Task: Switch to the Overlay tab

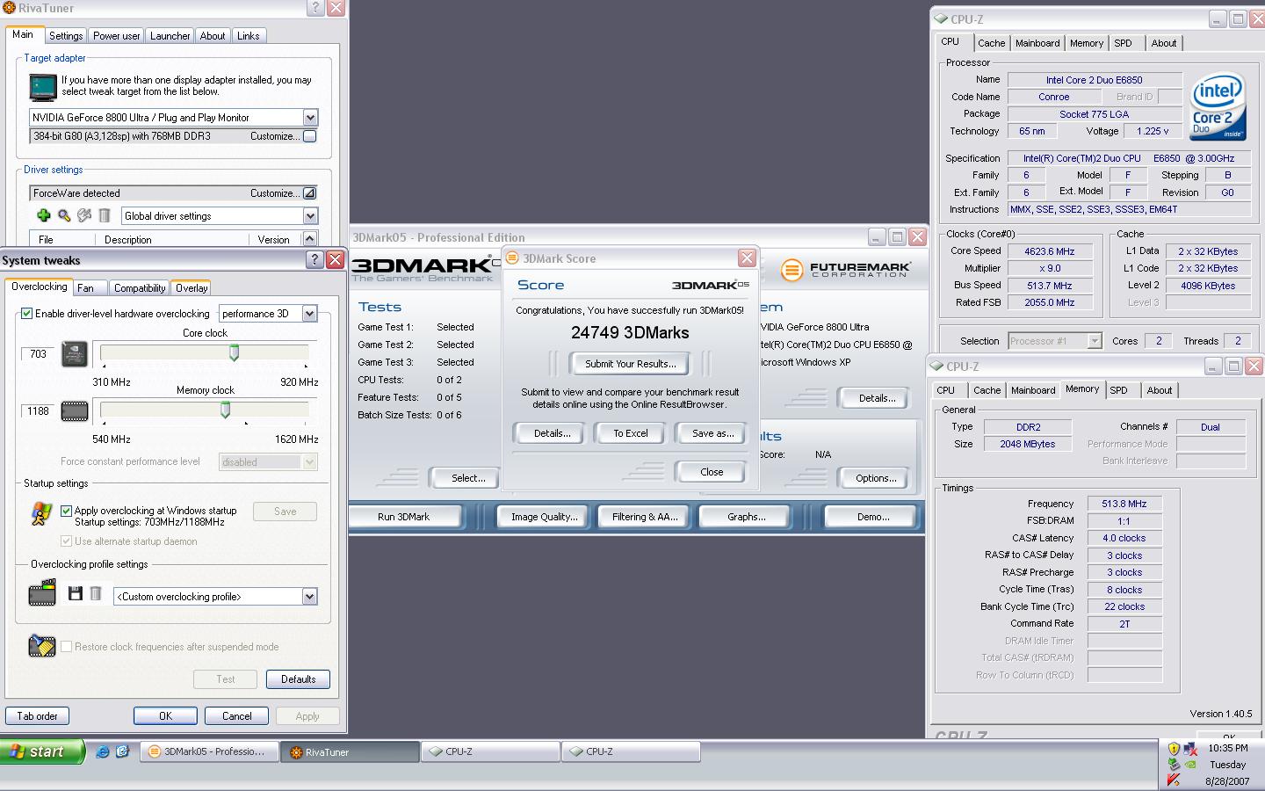Action: [192, 288]
